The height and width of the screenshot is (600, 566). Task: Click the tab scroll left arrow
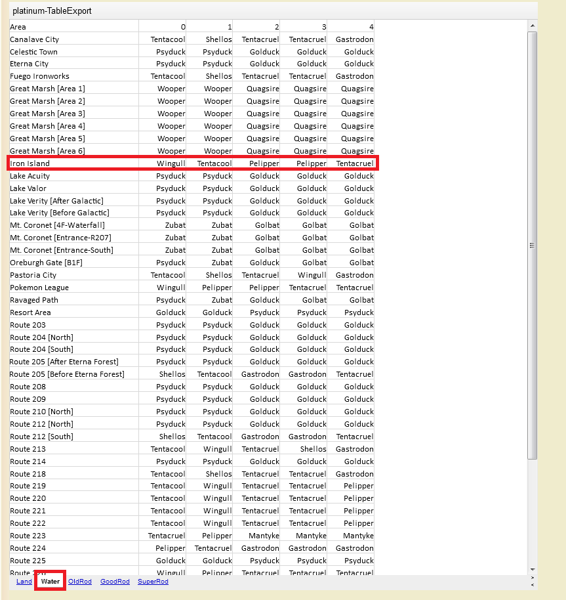point(533,585)
